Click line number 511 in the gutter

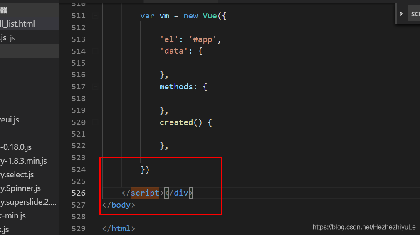pos(79,16)
